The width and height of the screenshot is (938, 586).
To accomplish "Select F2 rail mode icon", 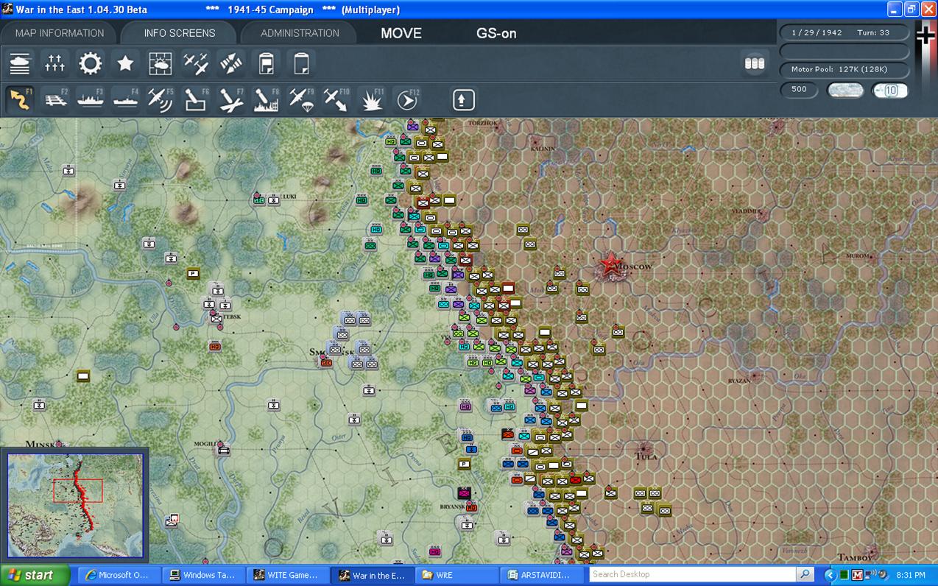I will tap(55, 99).
